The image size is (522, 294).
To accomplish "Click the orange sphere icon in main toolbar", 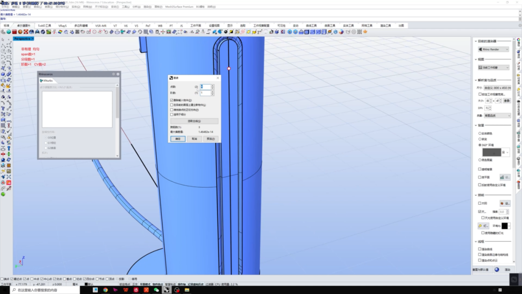I will (x=20, y=32).
